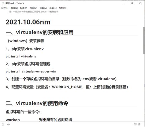This screenshot has height=127, width=145.
Task: Open the 文件(F) menu
Action: (x=5, y=8)
